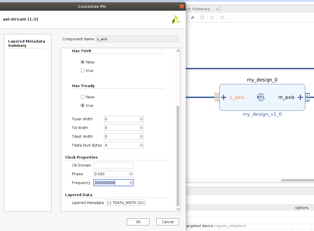The height and width of the screenshot is (231, 314).
Task: Clear the Tdata Num Bytes field
Action: [141, 145]
